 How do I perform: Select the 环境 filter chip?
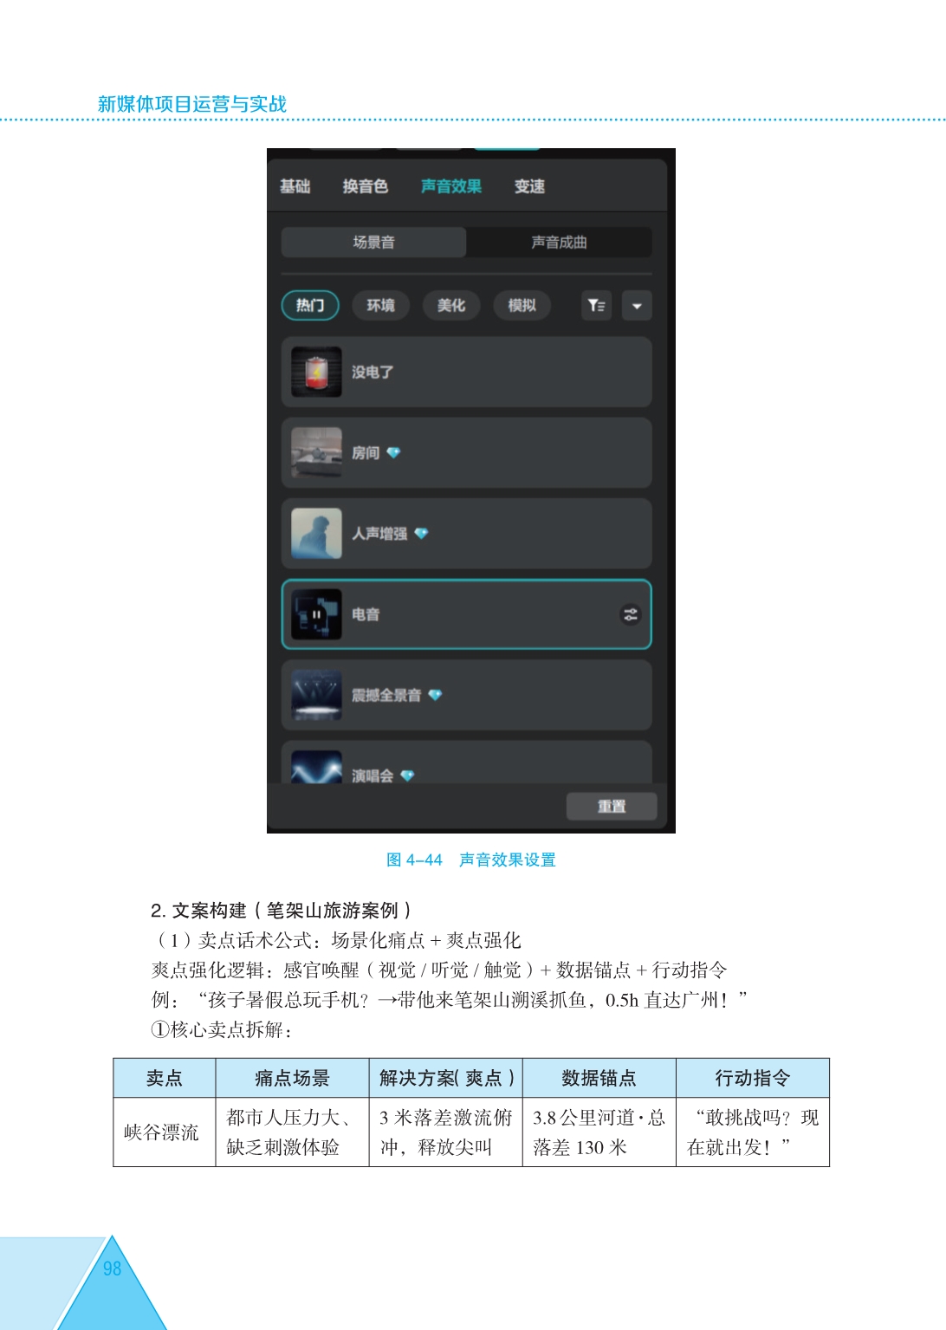(x=380, y=305)
